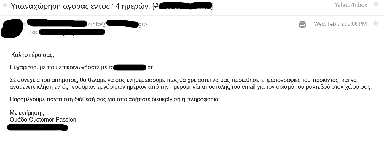Click the Ομάδα Customer Passion signature
Image resolution: width=384 pixels, height=145 pixels.
(x=43, y=120)
